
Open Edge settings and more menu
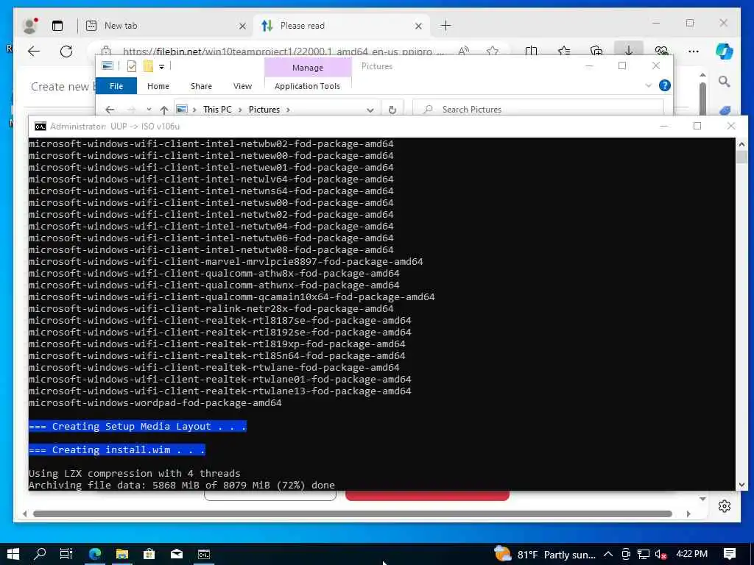(694, 51)
